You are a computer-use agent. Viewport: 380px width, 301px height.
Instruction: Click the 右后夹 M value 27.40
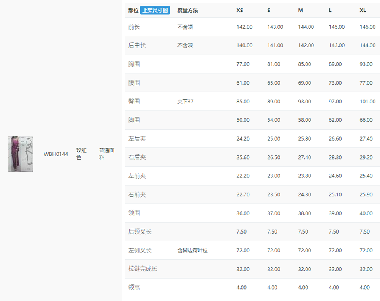tap(304, 157)
